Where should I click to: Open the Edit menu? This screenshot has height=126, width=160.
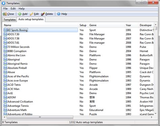coord(13,9)
